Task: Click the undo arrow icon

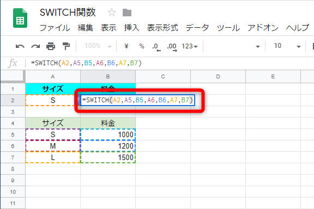Action: tap(20, 46)
